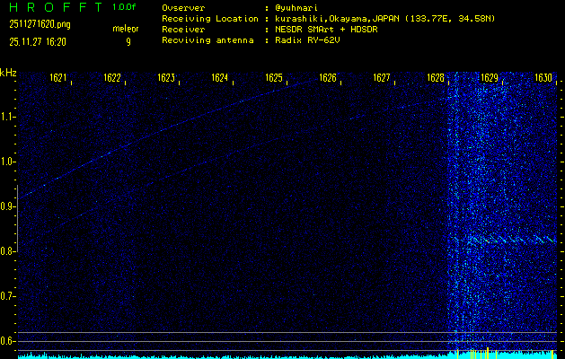This screenshot has height=359, width=565.
Task: Click the 1628 time marker
Action: [x=436, y=78]
